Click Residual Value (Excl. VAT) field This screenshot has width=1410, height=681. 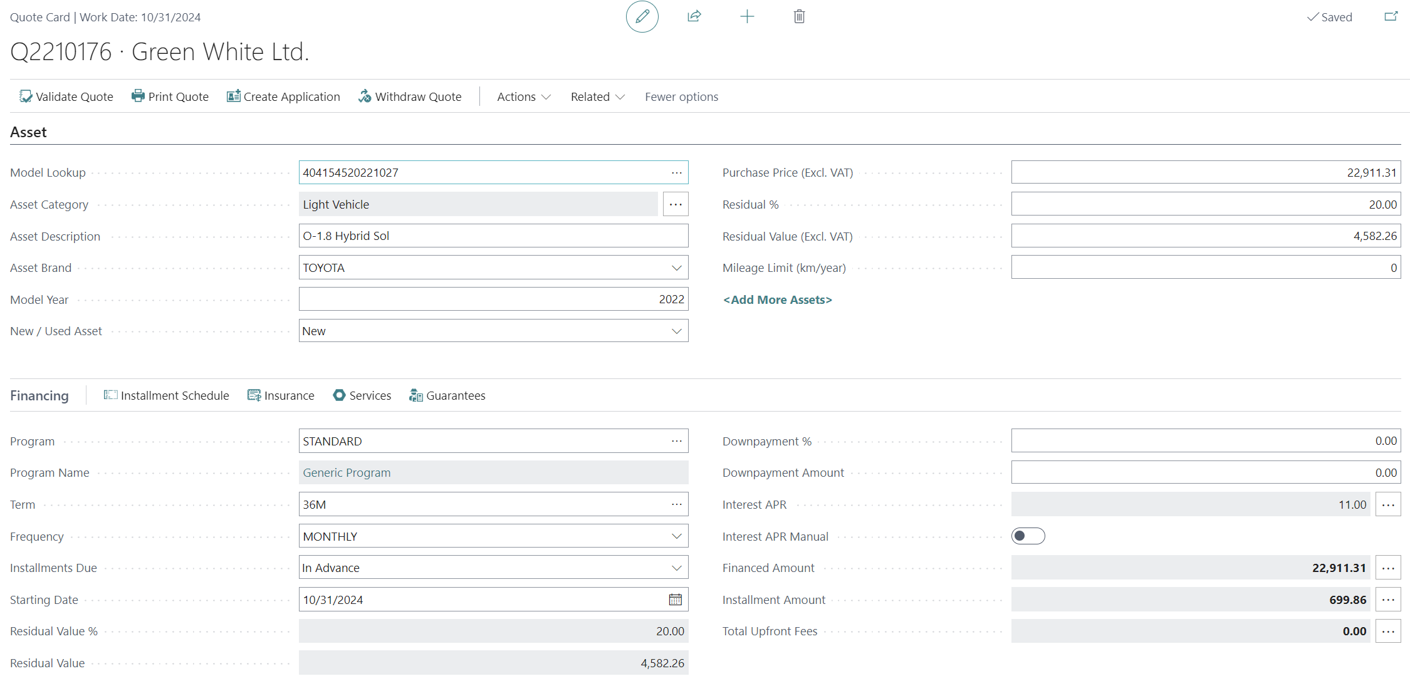(x=1206, y=236)
